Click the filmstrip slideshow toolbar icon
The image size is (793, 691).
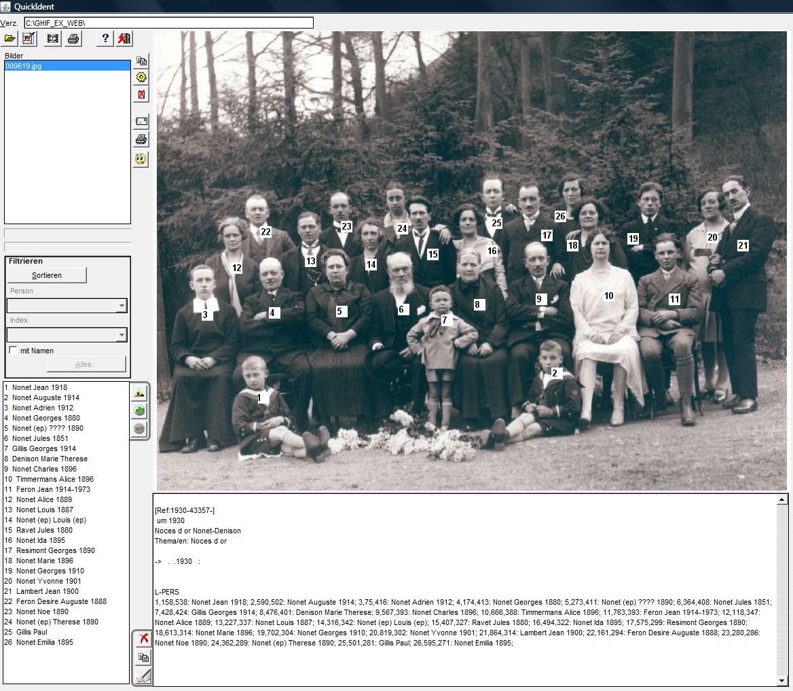[x=52, y=38]
